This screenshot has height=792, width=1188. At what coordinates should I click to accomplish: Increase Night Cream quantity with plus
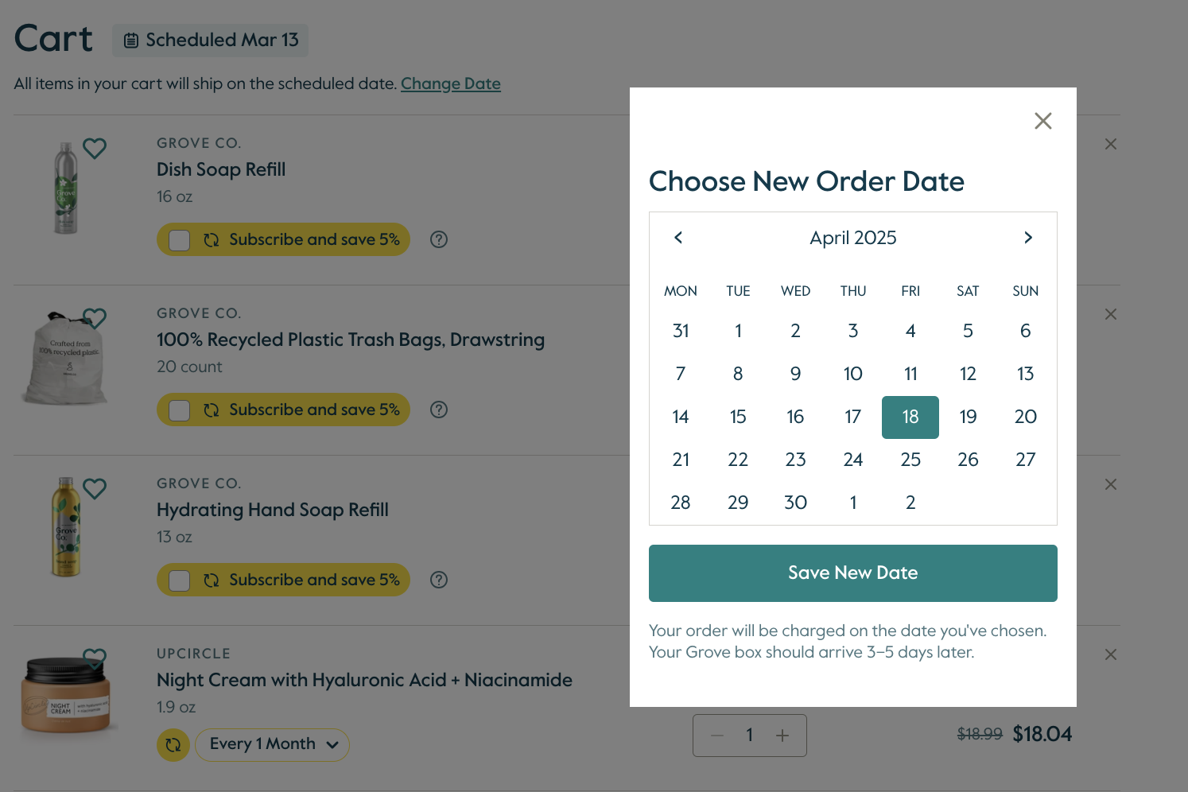click(782, 736)
